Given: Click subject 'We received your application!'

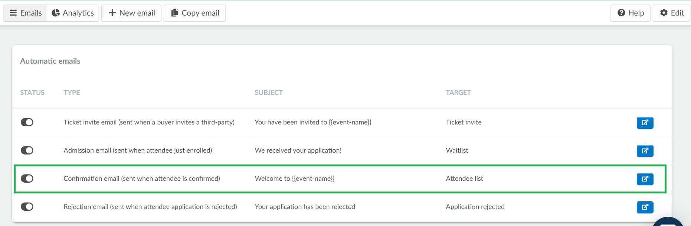Looking at the screenshot, I should click(298, 150).
